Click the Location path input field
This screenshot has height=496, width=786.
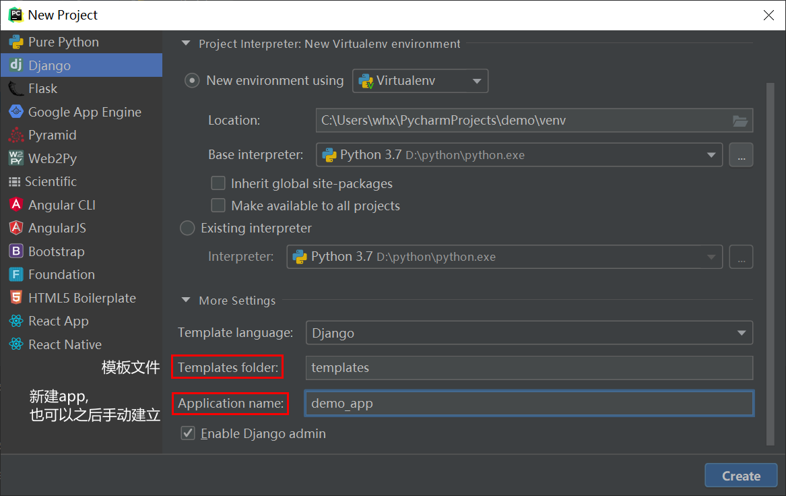pyautogui.click(x=524, y=121)
